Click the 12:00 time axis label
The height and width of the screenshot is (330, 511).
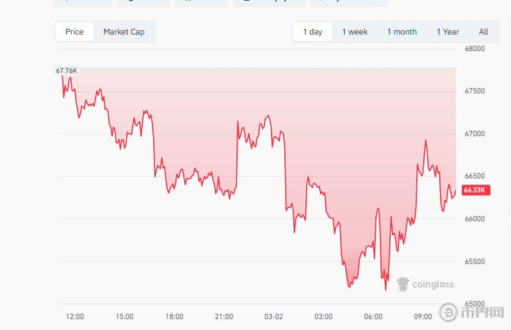coord(75,317)
